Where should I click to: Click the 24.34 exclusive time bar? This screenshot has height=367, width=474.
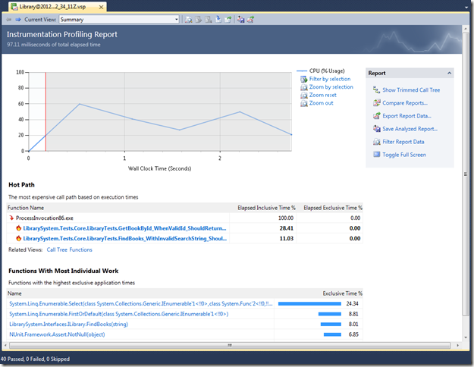pos(309,303)
